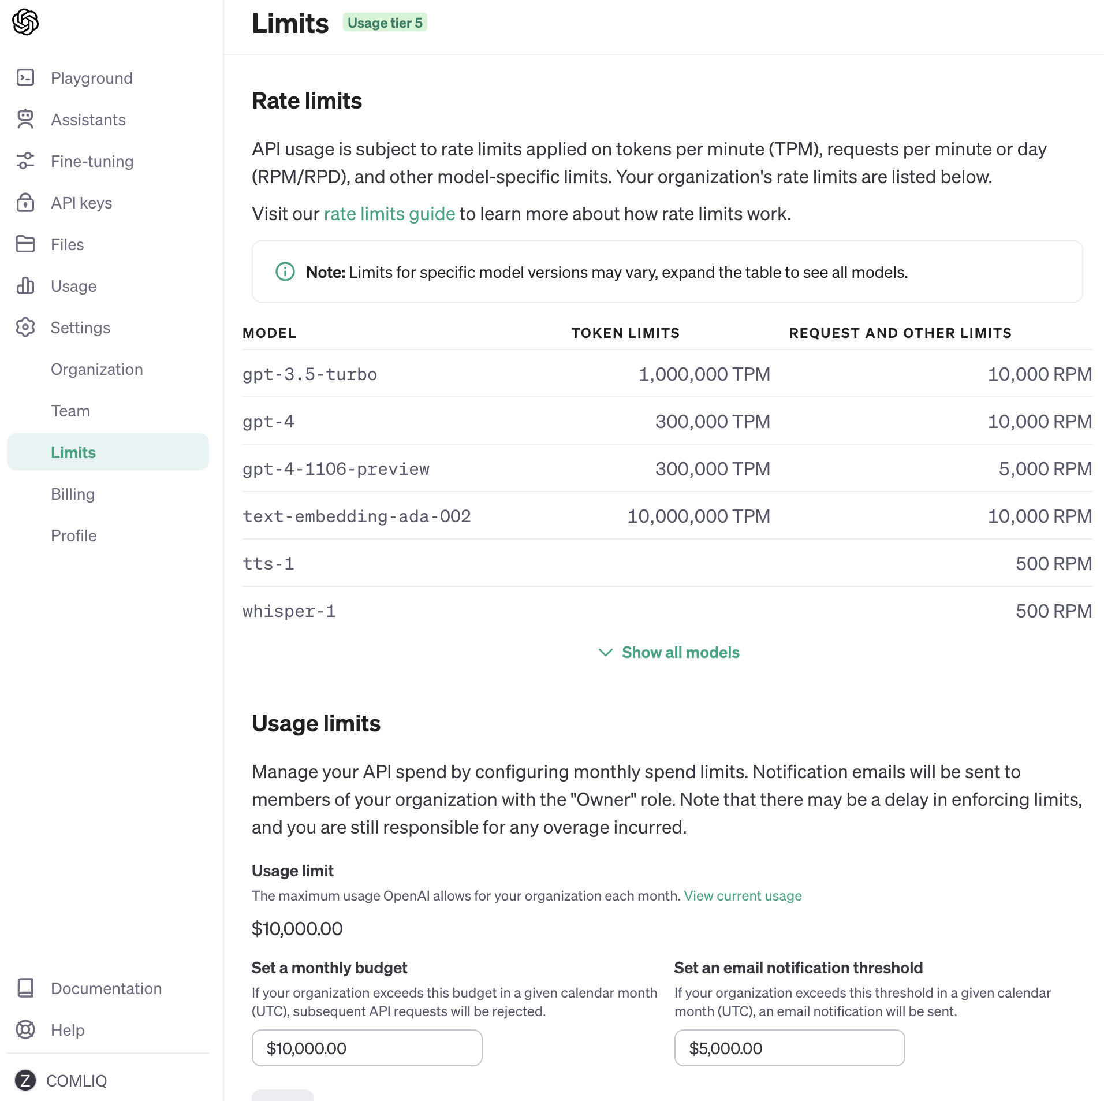Open the API keys page
The width and height of the screenshot is (1104, 1101).
tap(81, 203)
